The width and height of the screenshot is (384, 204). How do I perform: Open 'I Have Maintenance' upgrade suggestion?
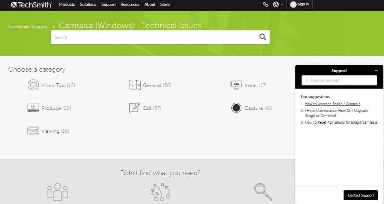pos(336,113)
